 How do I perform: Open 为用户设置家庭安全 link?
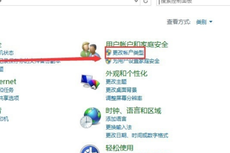(x=136, y=61)
